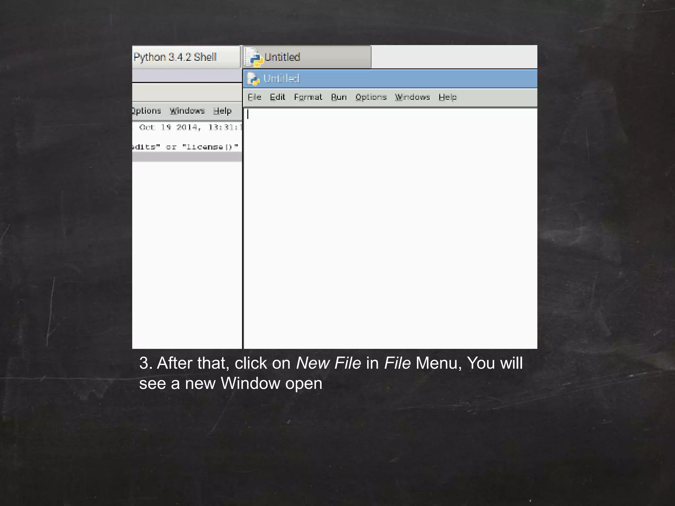Open Windows menu in Python Shell window
675x506 pixels.
(187, 111)
